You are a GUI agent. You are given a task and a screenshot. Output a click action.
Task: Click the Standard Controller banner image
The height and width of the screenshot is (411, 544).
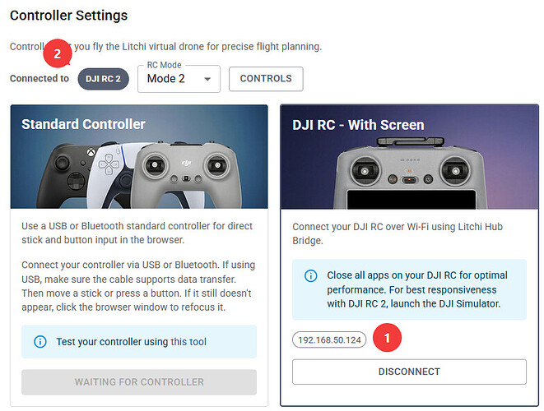pyautogui.click(x=139, y=157)
